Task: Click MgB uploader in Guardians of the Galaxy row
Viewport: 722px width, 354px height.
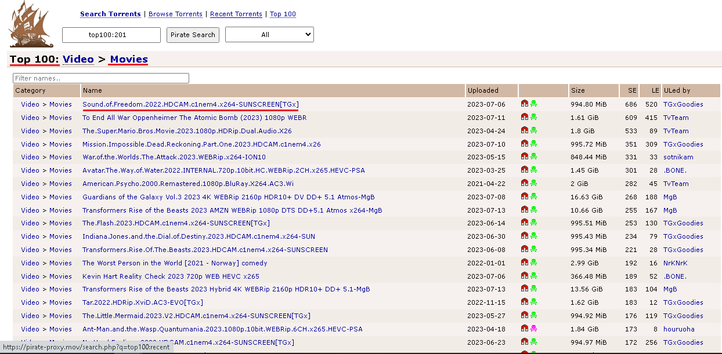Action: 670,197
